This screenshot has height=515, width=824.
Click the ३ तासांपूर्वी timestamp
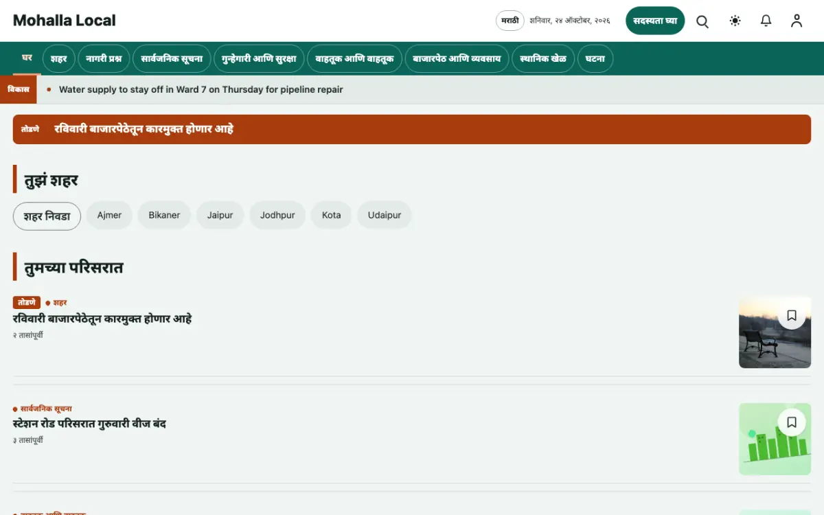click(28, 440)
